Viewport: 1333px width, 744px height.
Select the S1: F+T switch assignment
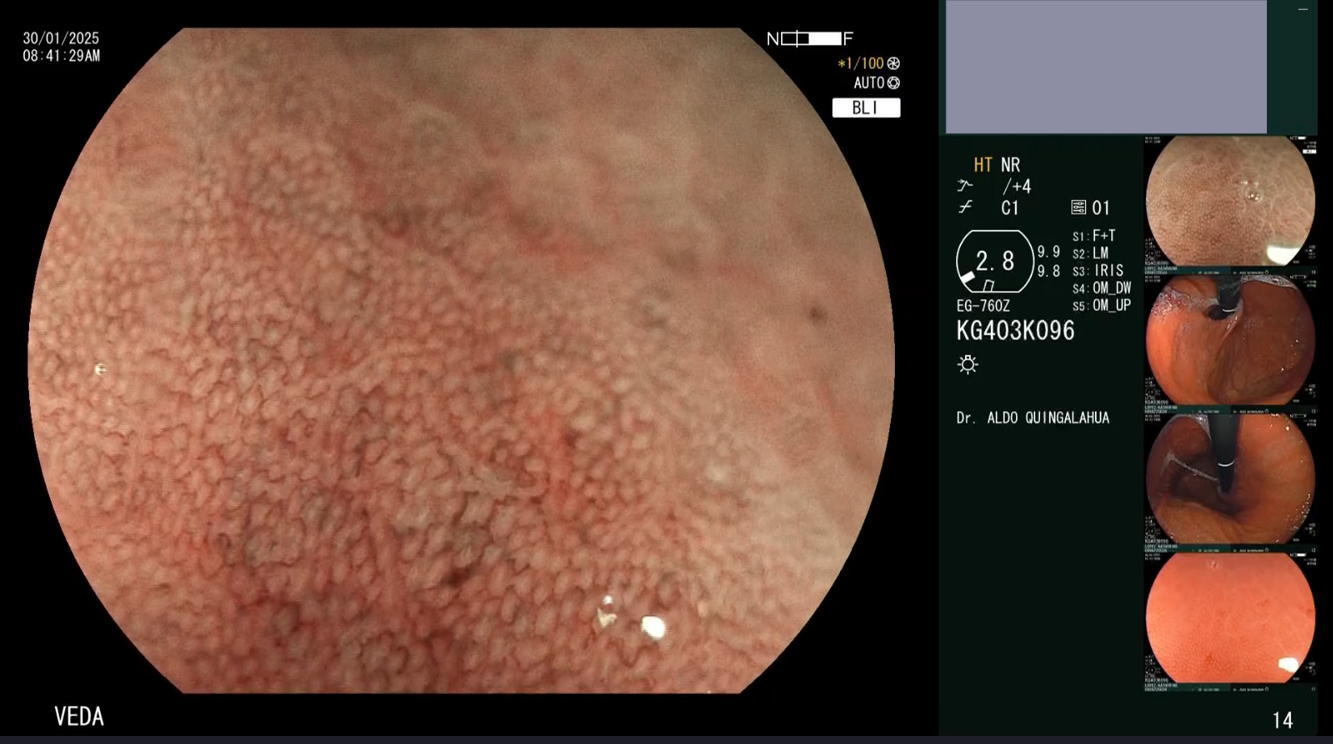pyautogui.click(x=1093, y=236)
